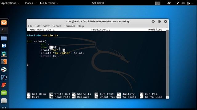Click the ^W Where Is shortcut
197x110 pixels.
82,94
